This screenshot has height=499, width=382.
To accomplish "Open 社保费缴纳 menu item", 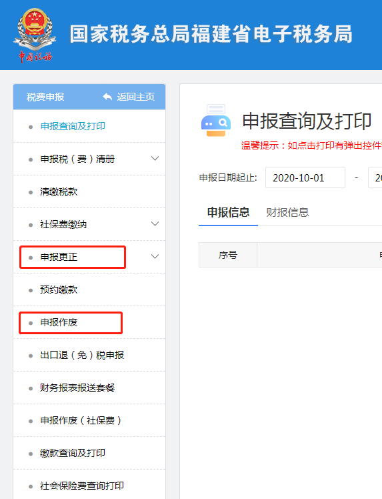I will [63, 224].
